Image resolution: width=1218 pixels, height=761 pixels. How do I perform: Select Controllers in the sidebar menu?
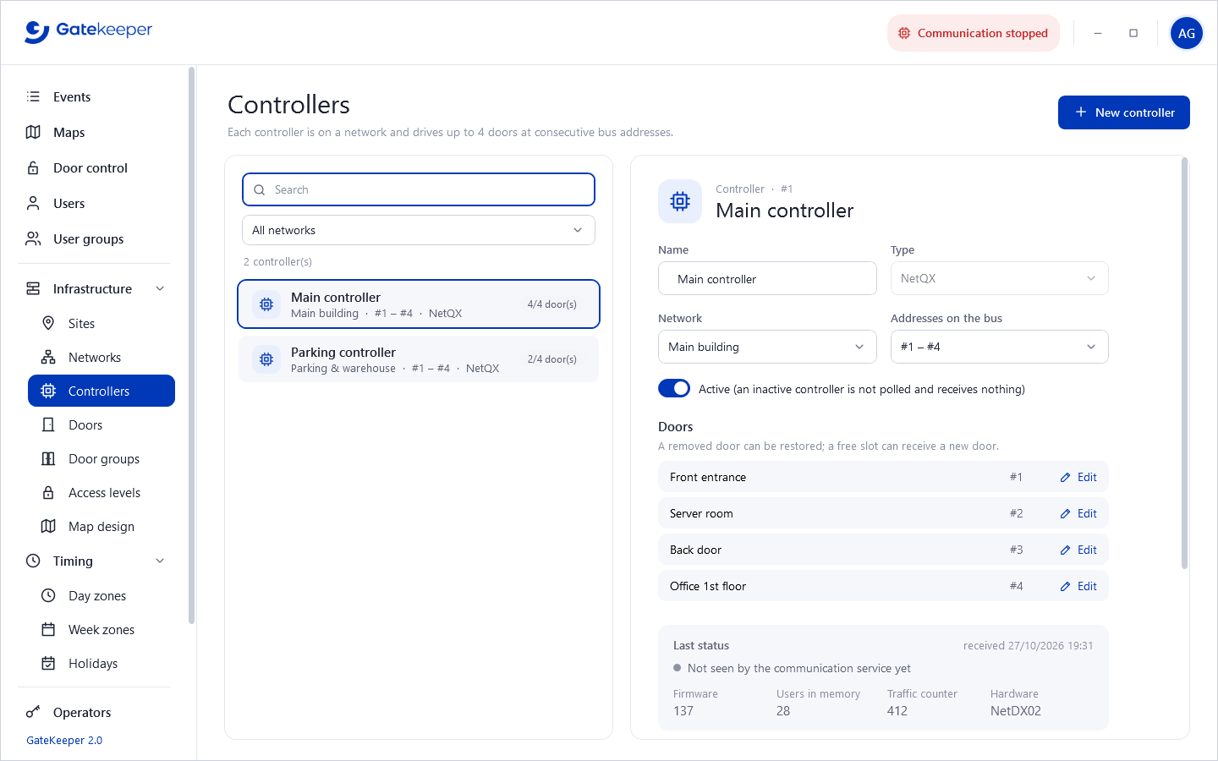click(101, 391)
